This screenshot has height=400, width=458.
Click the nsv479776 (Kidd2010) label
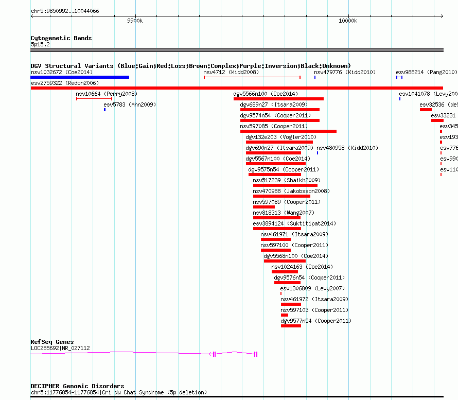pos(345,72)
